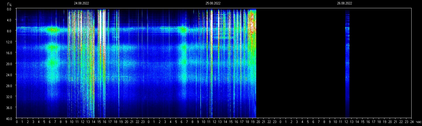
Task: Click the narrow signal strip on 26.08.2022
Action: tap(347, 63)
